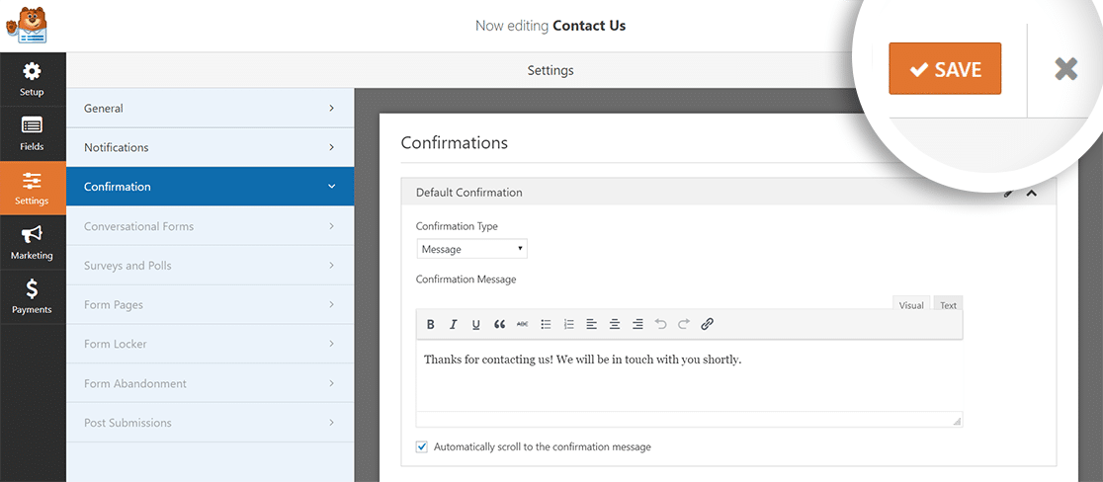
Task: Insert a numbered list
Action: [x=568, y=325]
